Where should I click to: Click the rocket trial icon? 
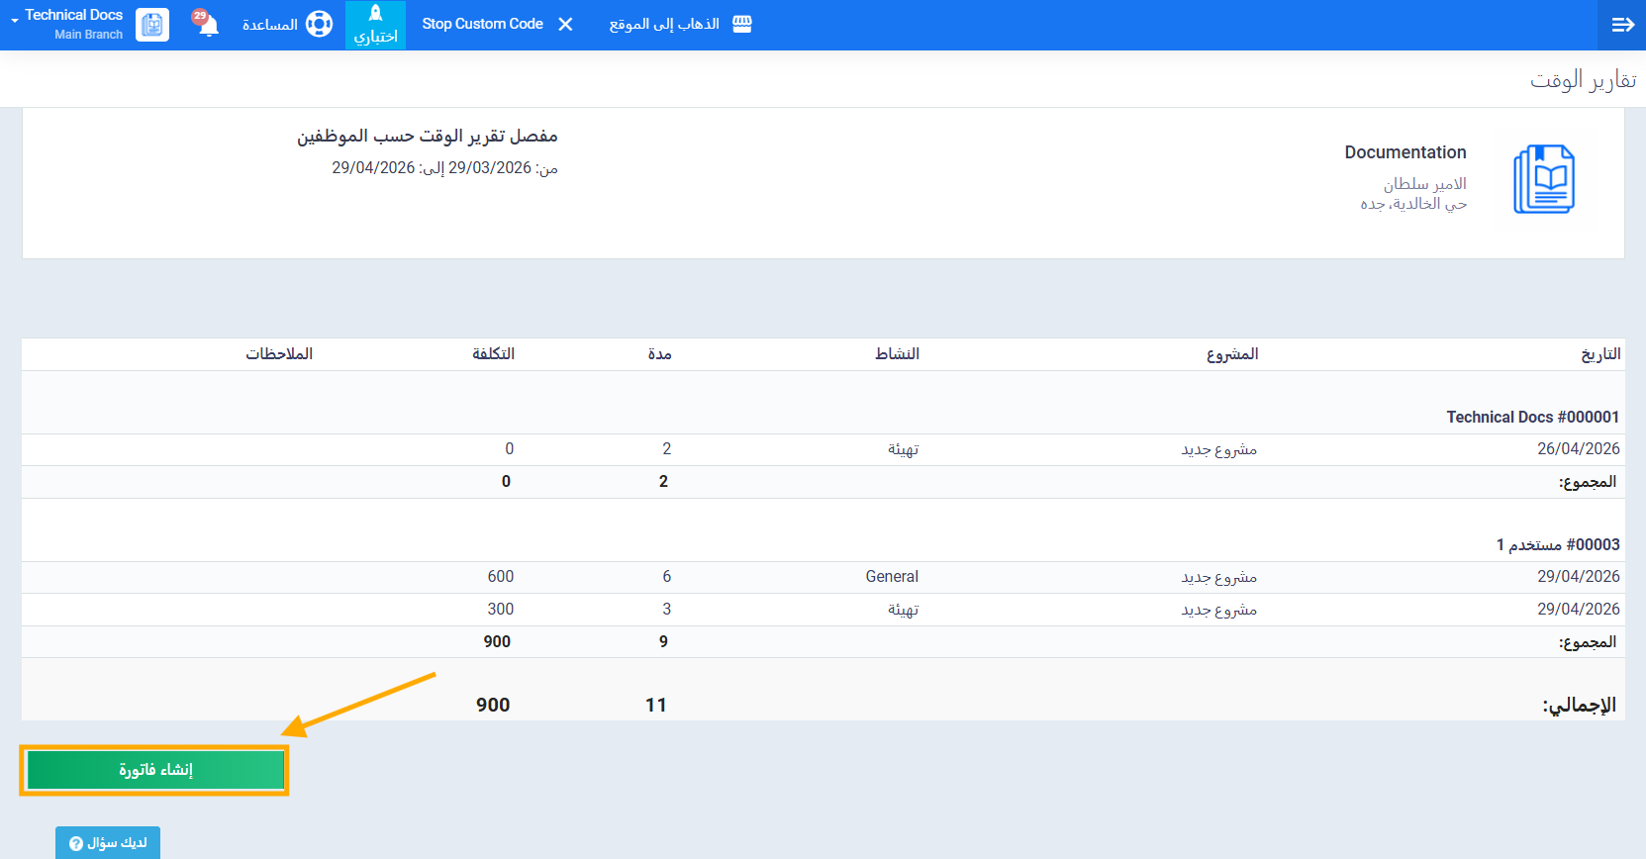point(376,14)
